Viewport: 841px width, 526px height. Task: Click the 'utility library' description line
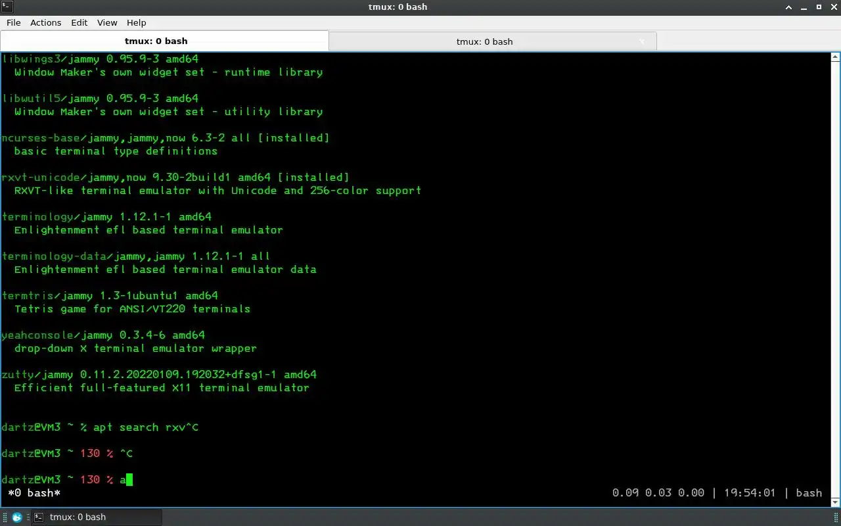coord(169,111)
